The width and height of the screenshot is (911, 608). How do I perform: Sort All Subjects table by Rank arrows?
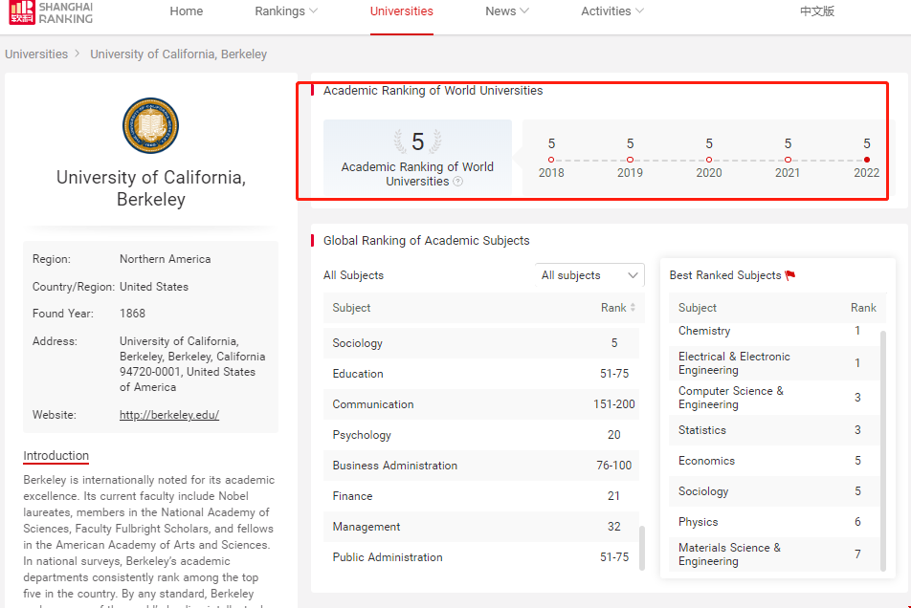point(632,308)
